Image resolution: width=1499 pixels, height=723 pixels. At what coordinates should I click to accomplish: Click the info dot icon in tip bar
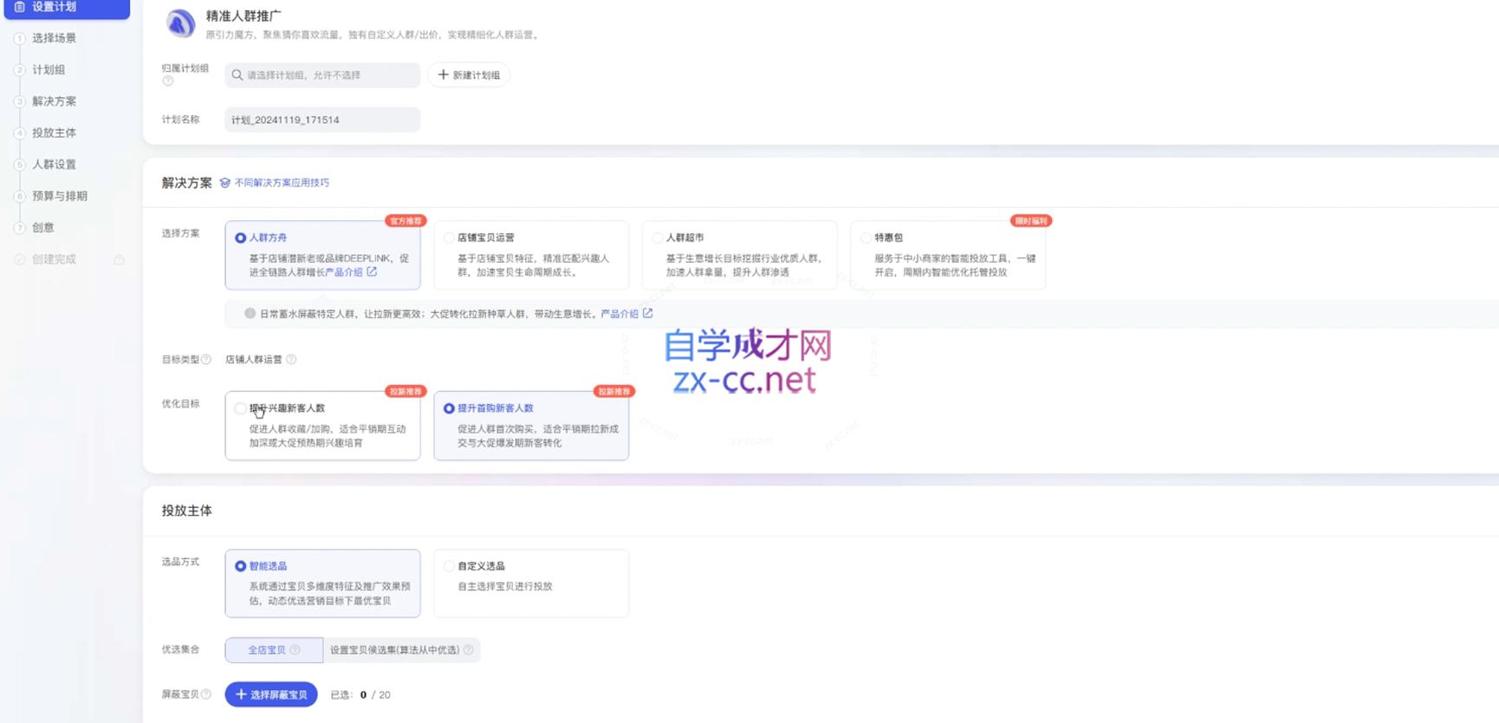(x=250, y=314)
